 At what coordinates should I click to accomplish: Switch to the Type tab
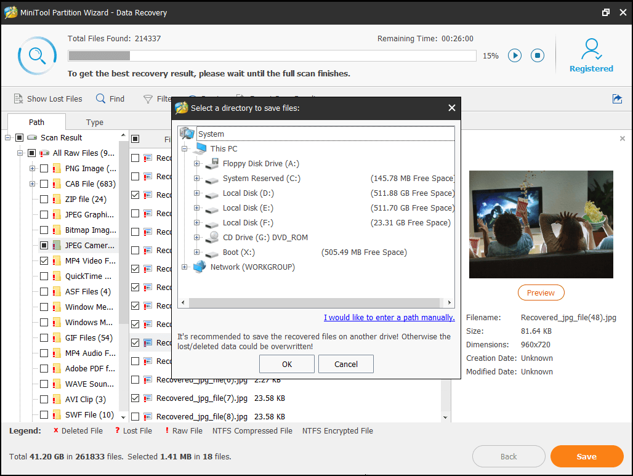pos(94,122)
